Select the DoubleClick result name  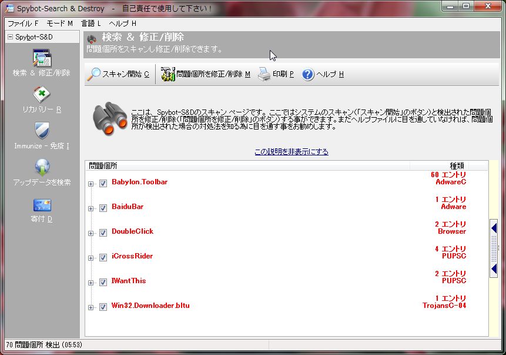(x=132, y=231)
